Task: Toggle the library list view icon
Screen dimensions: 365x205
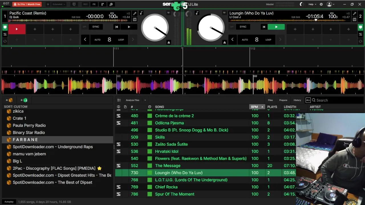Action: tap(119, 100)
